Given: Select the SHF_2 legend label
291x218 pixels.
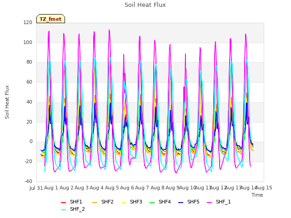Looking at the screenshot, I should [77, 209].
